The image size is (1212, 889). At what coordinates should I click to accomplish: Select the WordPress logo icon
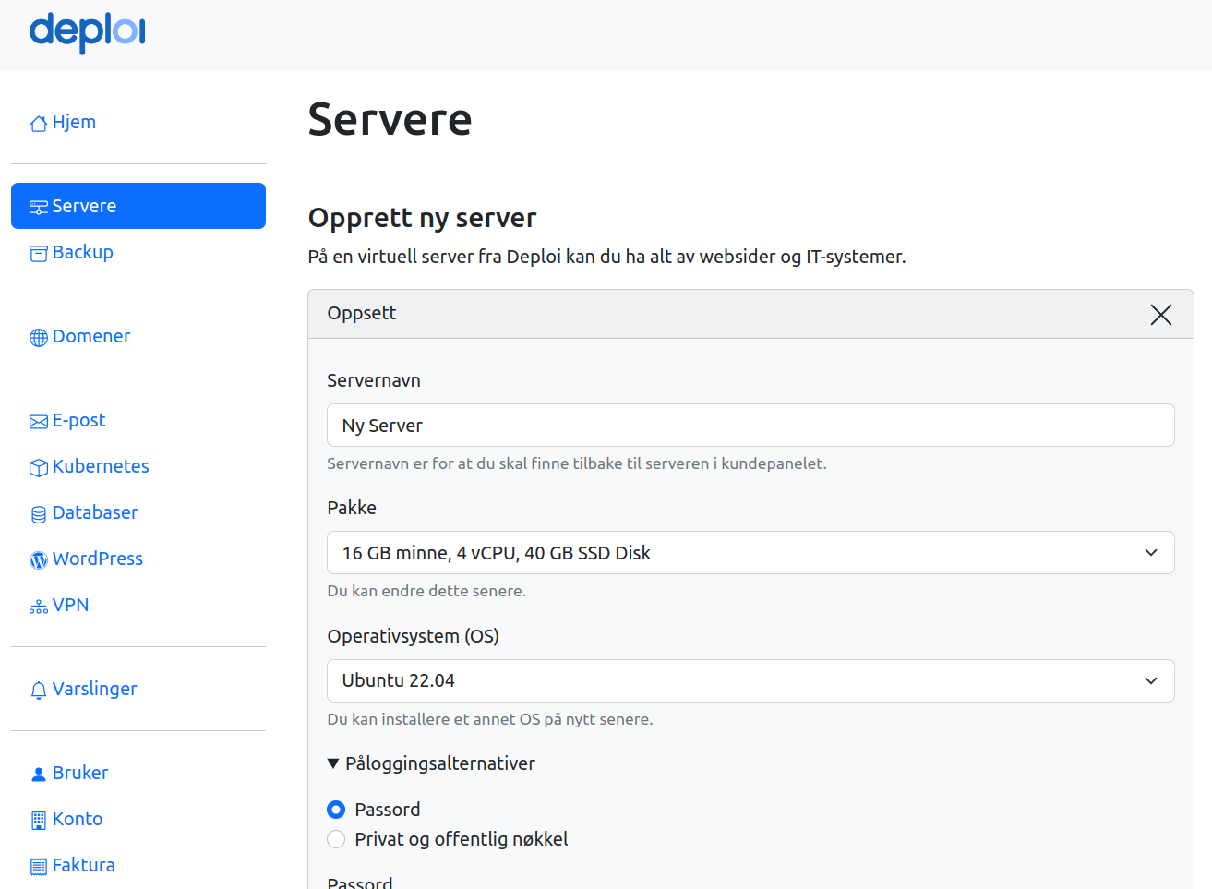pos(38,559)
